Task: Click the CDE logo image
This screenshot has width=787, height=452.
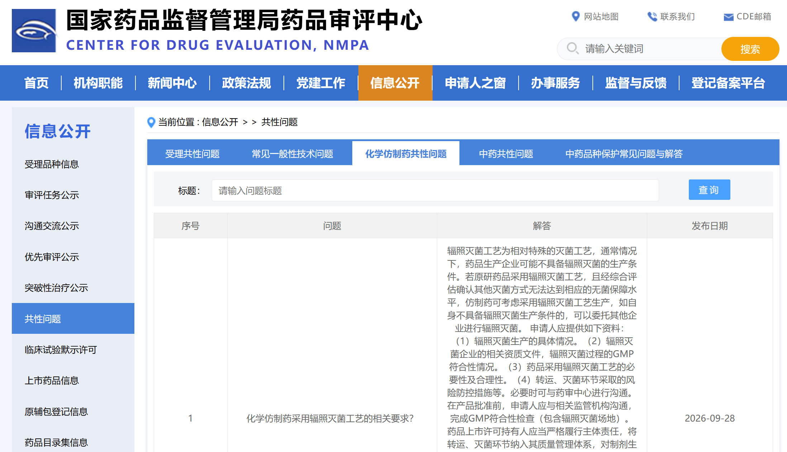Action: (x=34, y=31)
